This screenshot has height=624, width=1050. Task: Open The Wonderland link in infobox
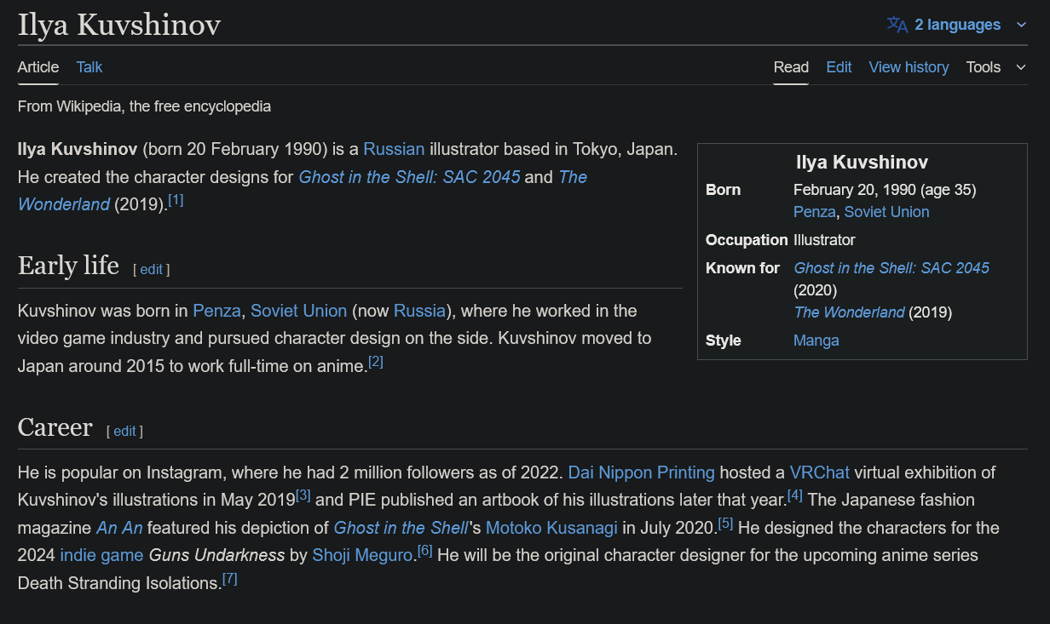[849, 312]
